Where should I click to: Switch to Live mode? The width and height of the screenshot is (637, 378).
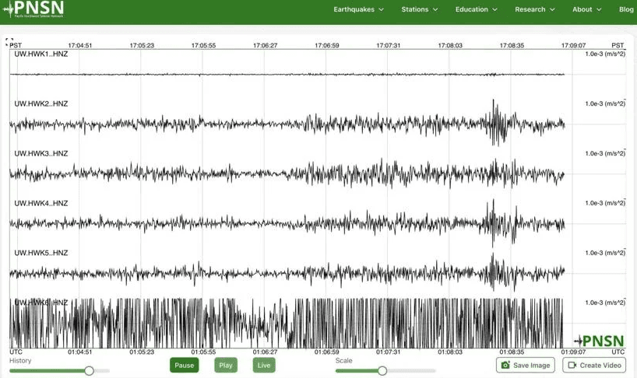point(264,365)
